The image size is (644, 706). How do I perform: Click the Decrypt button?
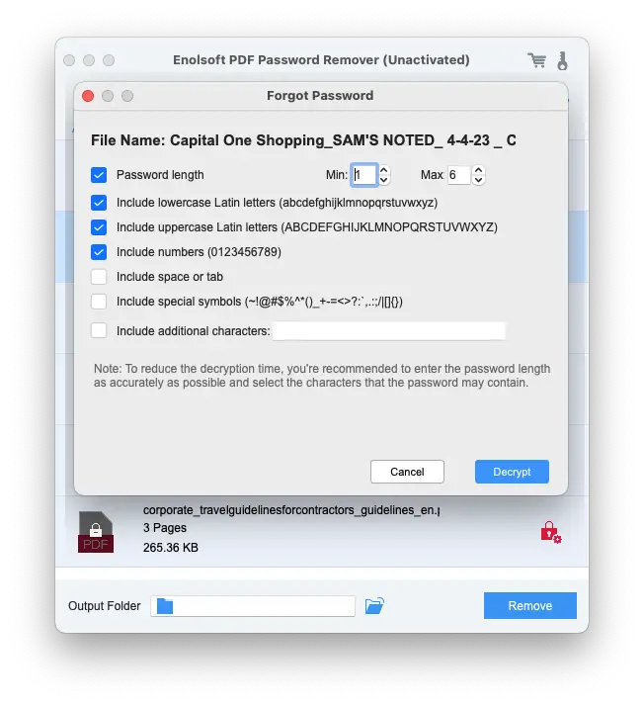pos(512,472)
